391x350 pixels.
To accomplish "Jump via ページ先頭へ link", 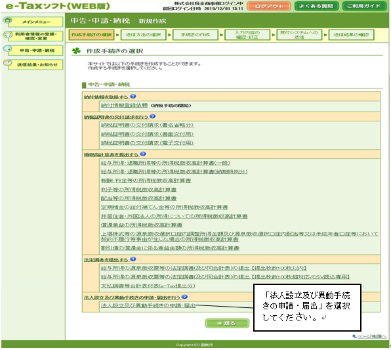I will [x=372, y=336].
